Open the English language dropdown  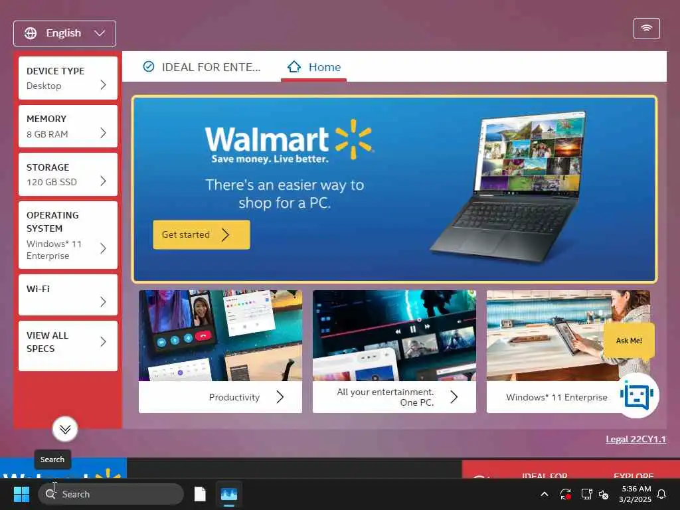(x=64, y=33)
